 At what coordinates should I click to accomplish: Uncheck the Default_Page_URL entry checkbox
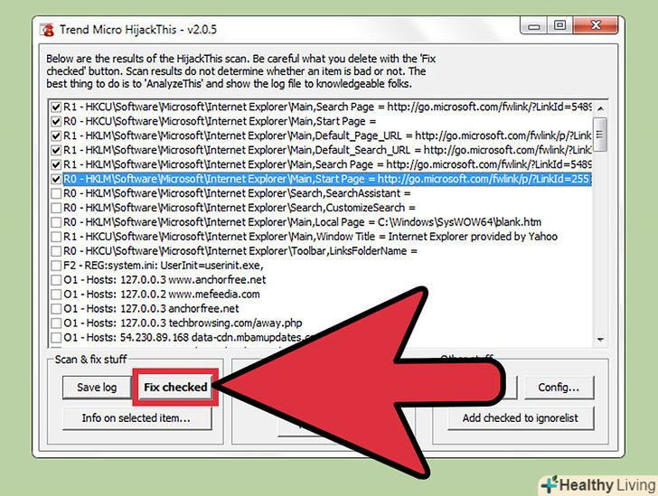(x=56, y=136)
